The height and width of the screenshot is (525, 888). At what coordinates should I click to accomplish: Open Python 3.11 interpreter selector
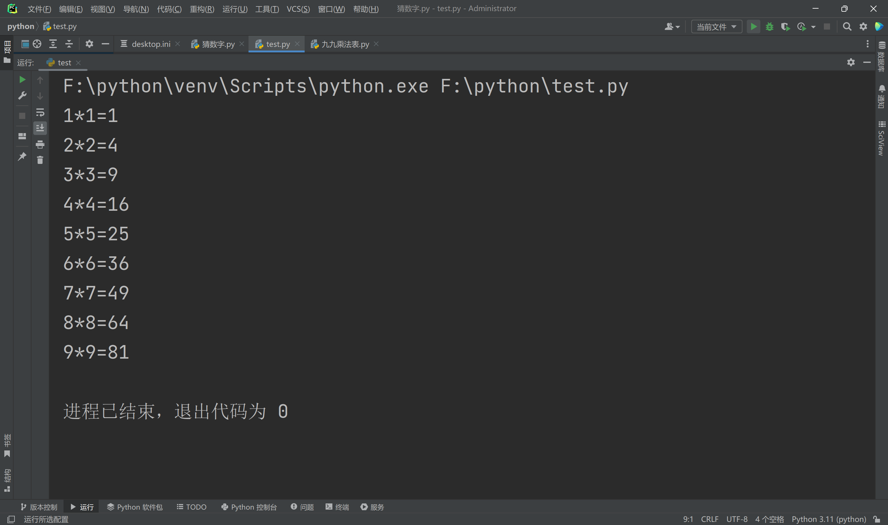click(x=828, y=519)
